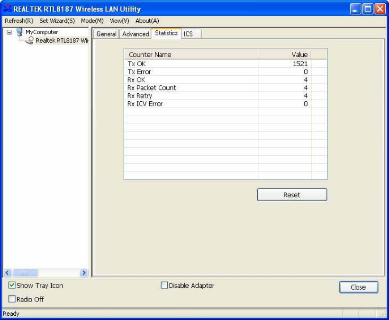This screenshot has width=389, height=320.
Task: Collapse the MyComputer tree node
Action: [x=9, y=32]
